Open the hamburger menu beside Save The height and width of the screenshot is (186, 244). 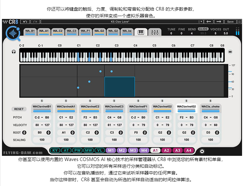click(x=240, y=22)
